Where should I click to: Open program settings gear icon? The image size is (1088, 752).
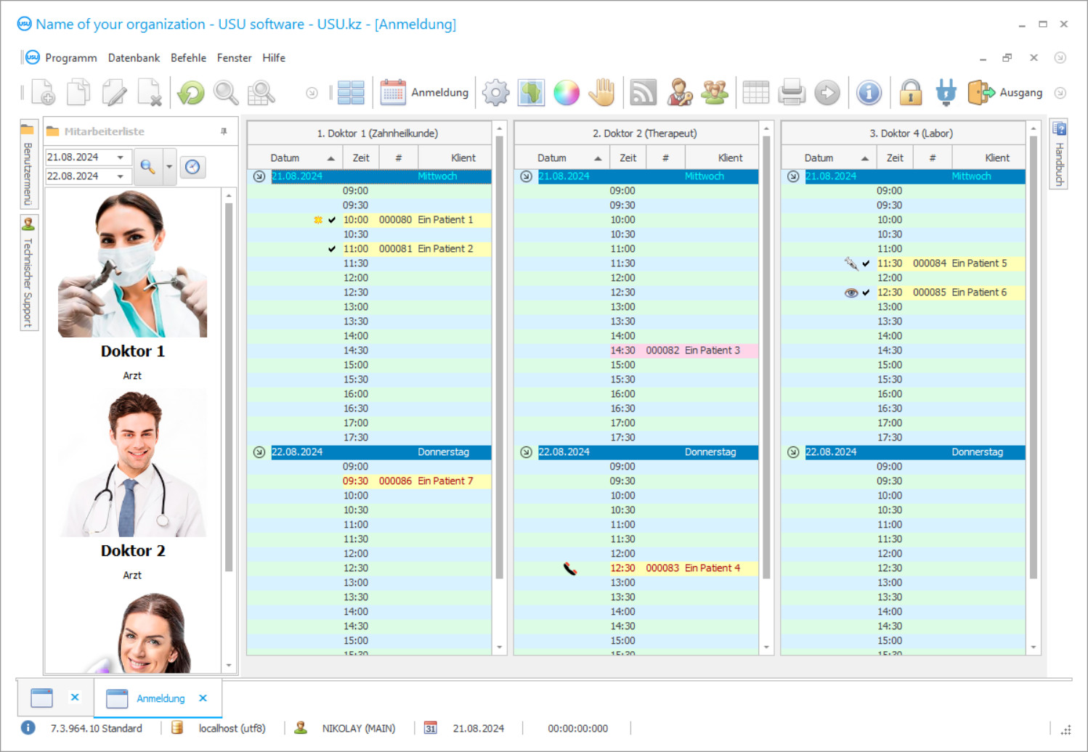coord(495,92)
